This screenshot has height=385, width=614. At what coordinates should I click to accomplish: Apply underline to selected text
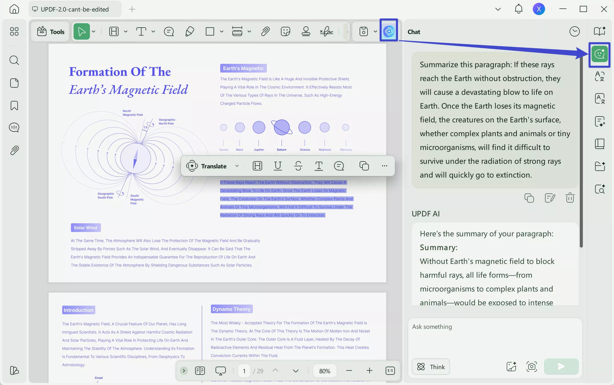pos(278,166)
